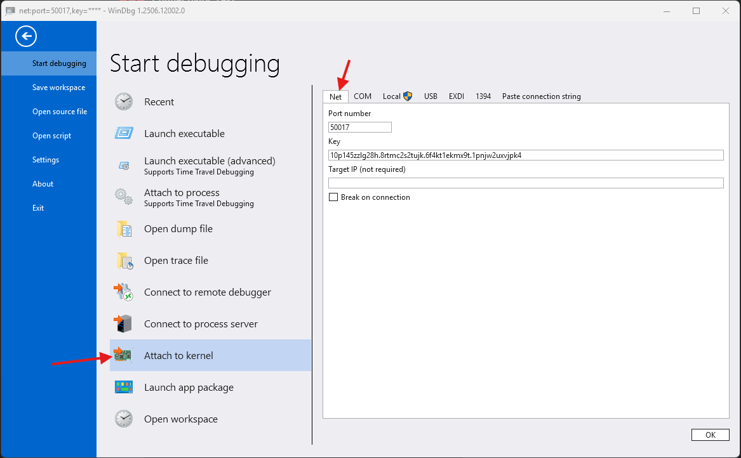This screenshot has height=458, width=741.
Task: Click the Attach to kernel network card icon
Action: [123, 355]
